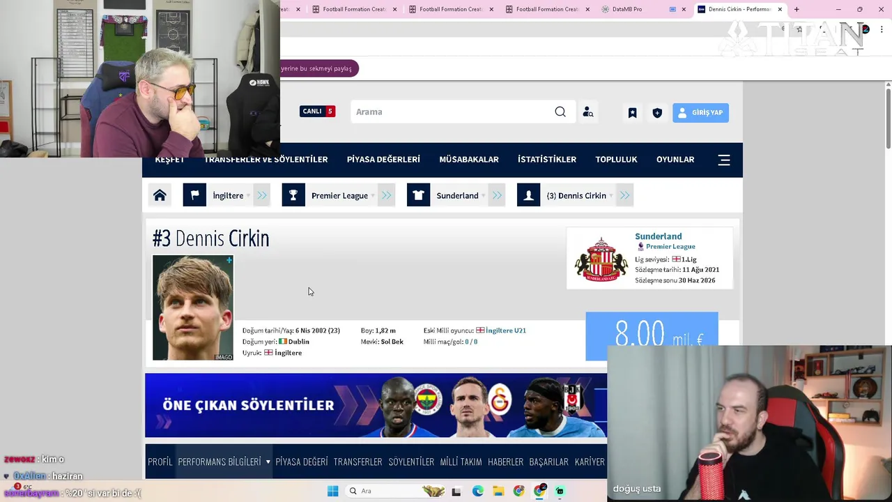Click the double arrow after Premier League

(387, 195)
